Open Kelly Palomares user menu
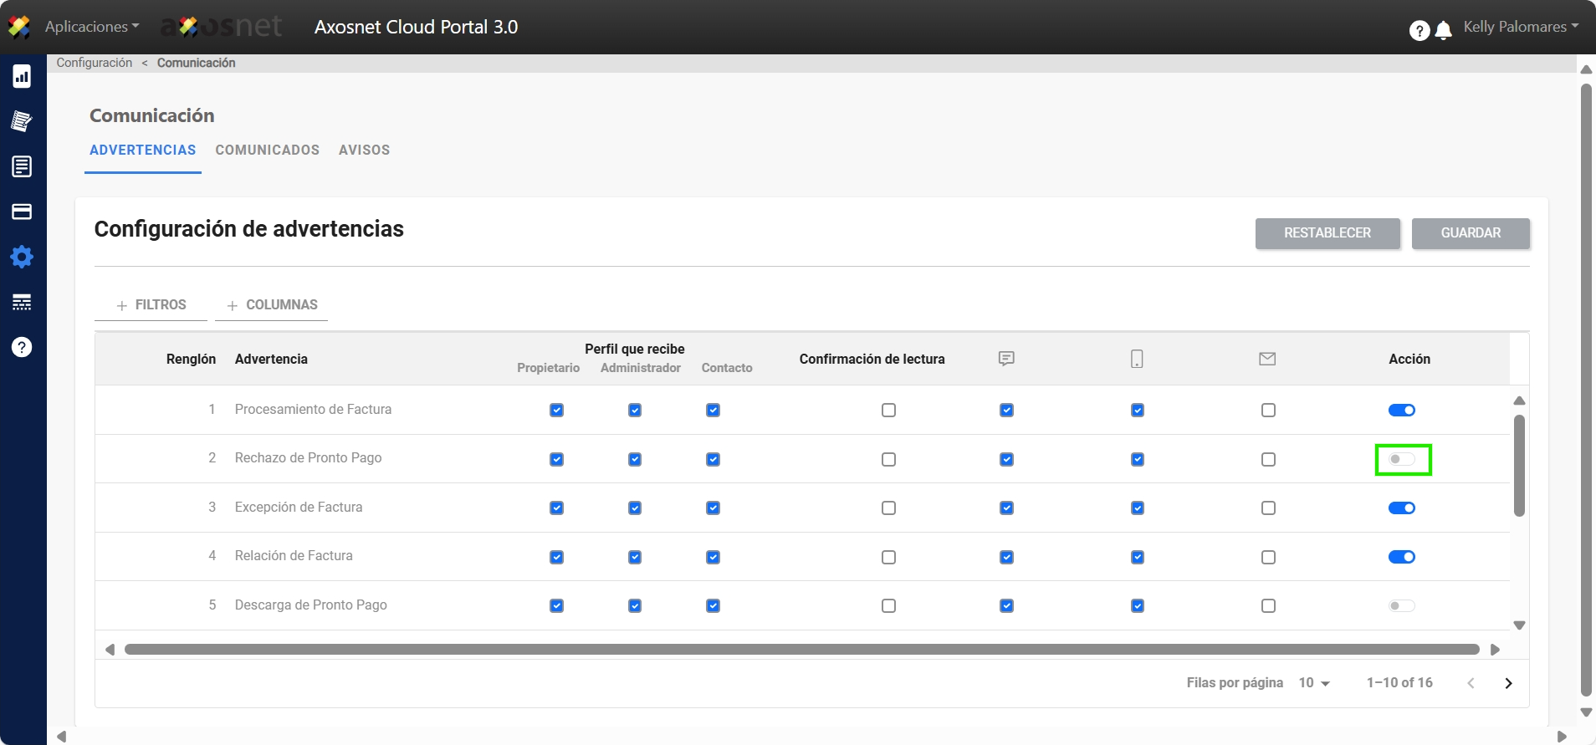Screen dimensions: 1596x745 click(1520, 27)
